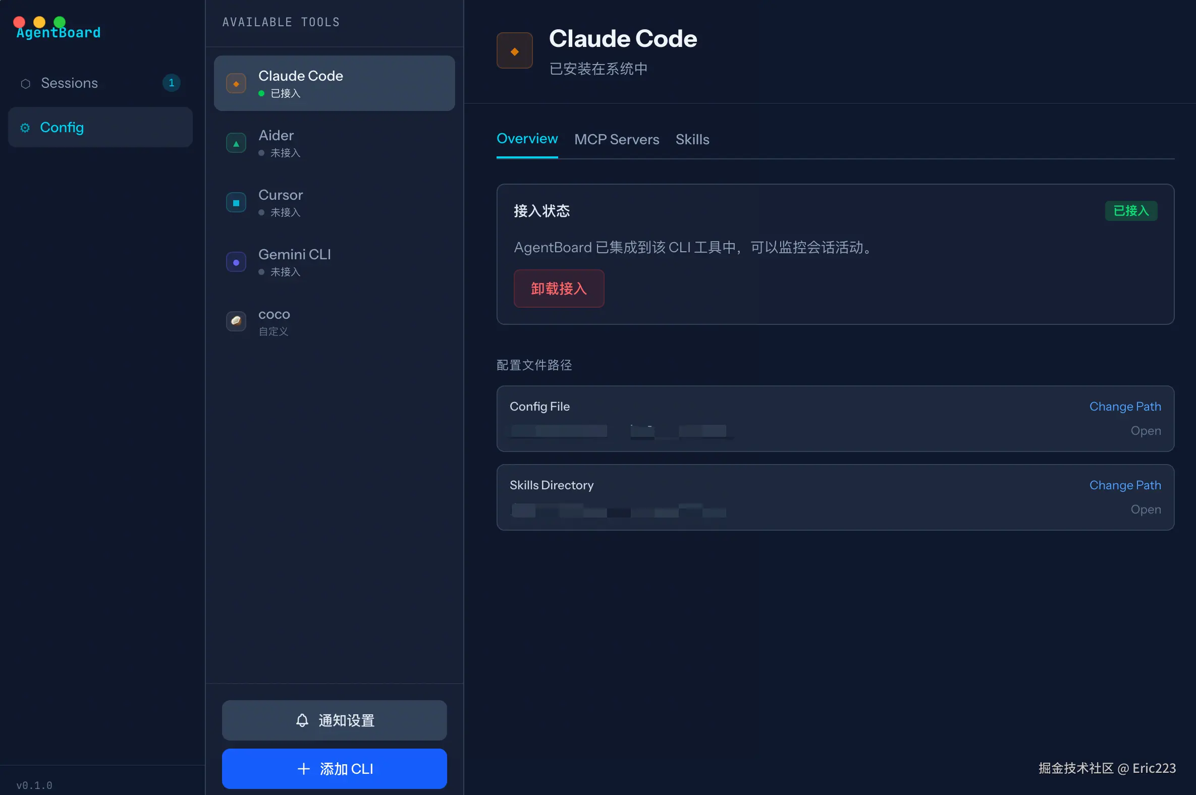Click the 添加 CLI button

click(334, 769)
